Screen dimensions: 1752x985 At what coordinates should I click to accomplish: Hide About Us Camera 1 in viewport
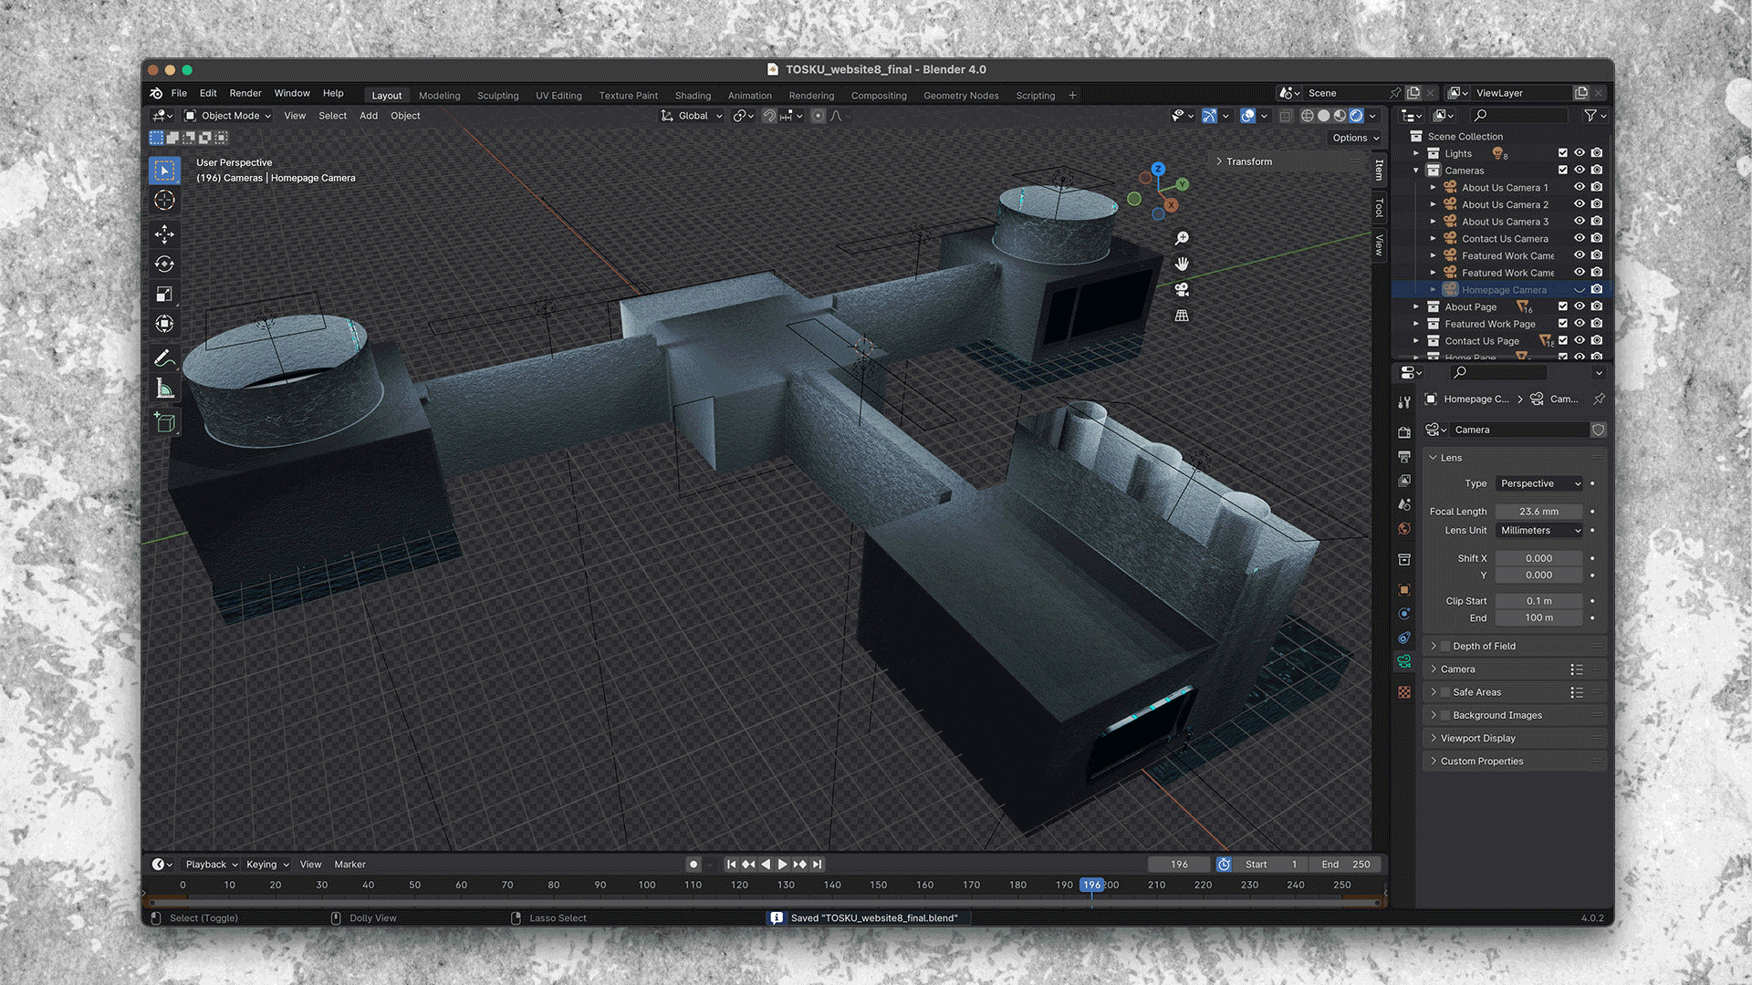pos(1579,187)
